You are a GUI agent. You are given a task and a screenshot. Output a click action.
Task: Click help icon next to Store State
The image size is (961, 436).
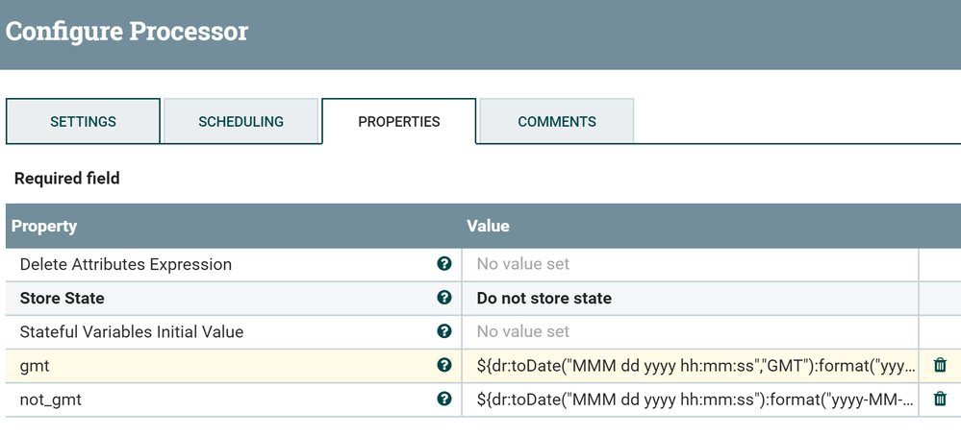coord(444,298)
